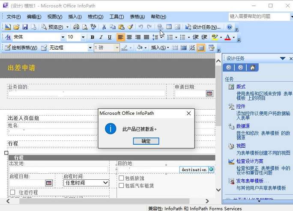The width and height of the screenshot is (293, 211).
Task: Click the font color swatch button
Action: tap(227, 37)
